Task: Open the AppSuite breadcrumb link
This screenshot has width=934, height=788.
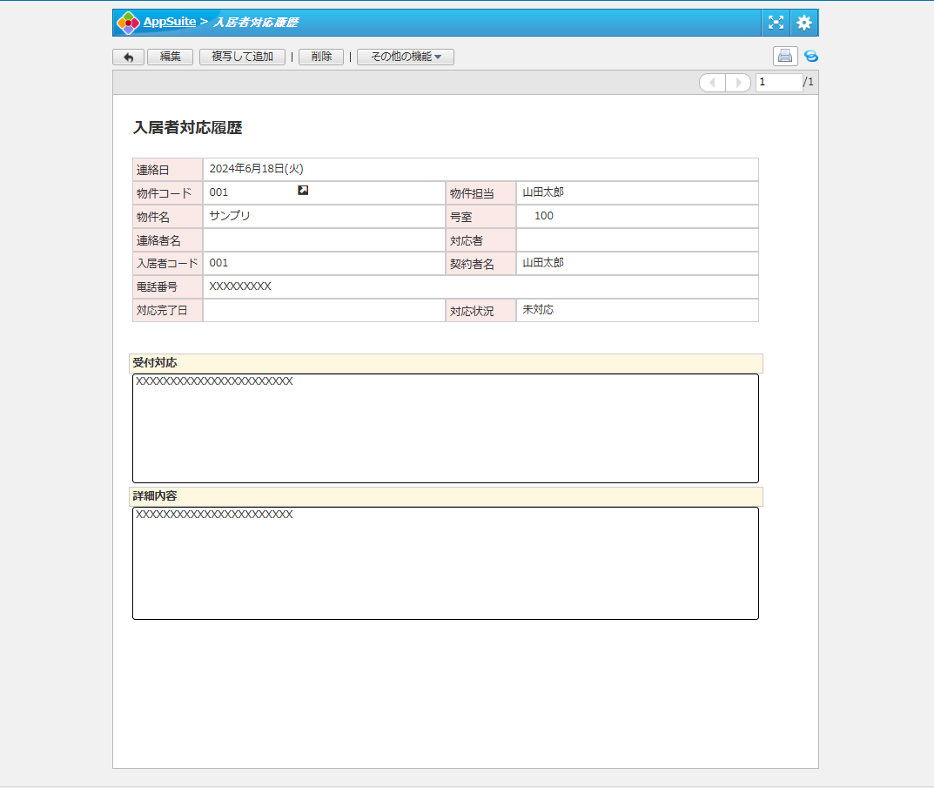Action: (170, 21)
